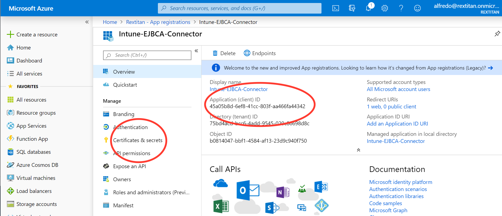Collapse the app registration menu pane
The height and width of the screenshot is (216, 502).
pos(196,51)
